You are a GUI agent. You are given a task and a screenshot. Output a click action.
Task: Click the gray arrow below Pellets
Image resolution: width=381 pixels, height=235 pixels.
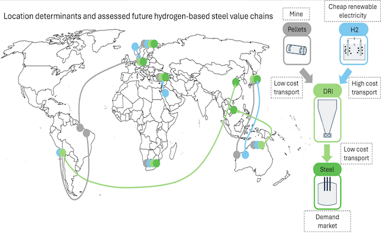tap(306, 76)
